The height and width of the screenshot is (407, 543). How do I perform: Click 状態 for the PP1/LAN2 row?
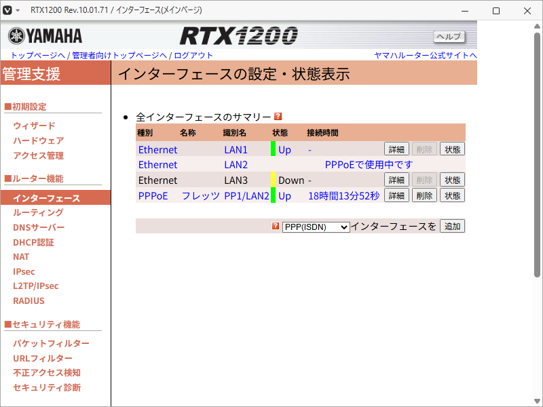point(452,195)
